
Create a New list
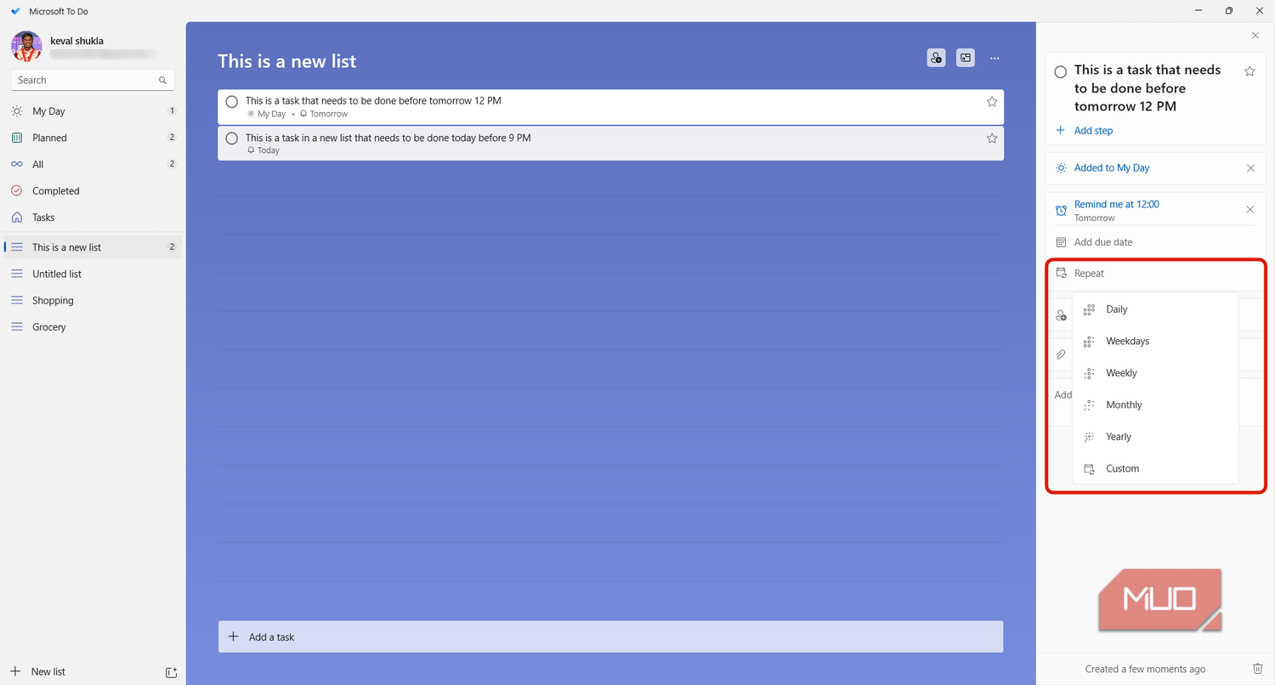(x=48, y=672)
